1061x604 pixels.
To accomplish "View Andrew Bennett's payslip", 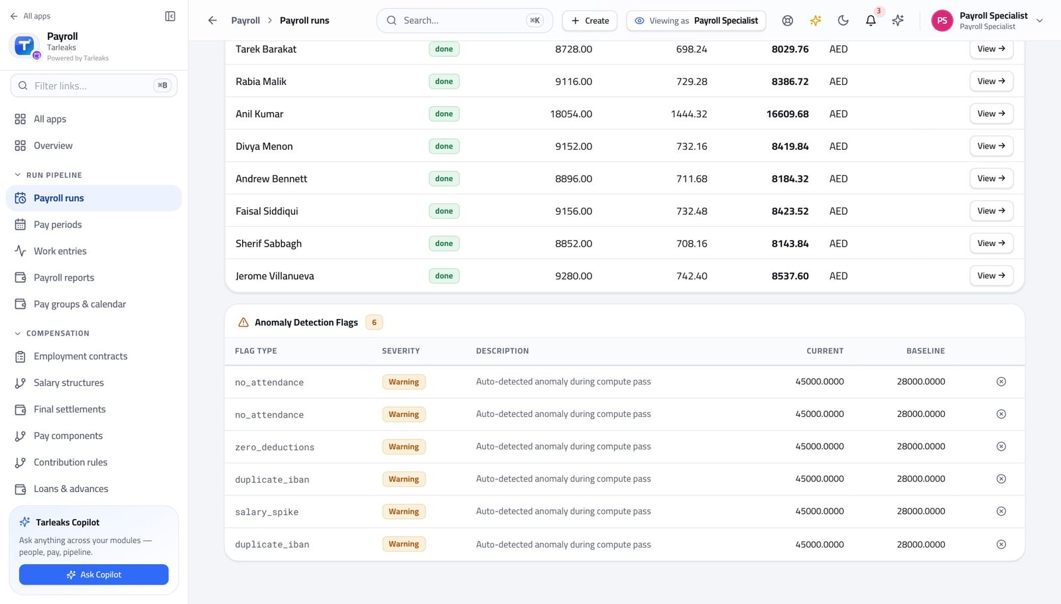I will click(991, 178).
